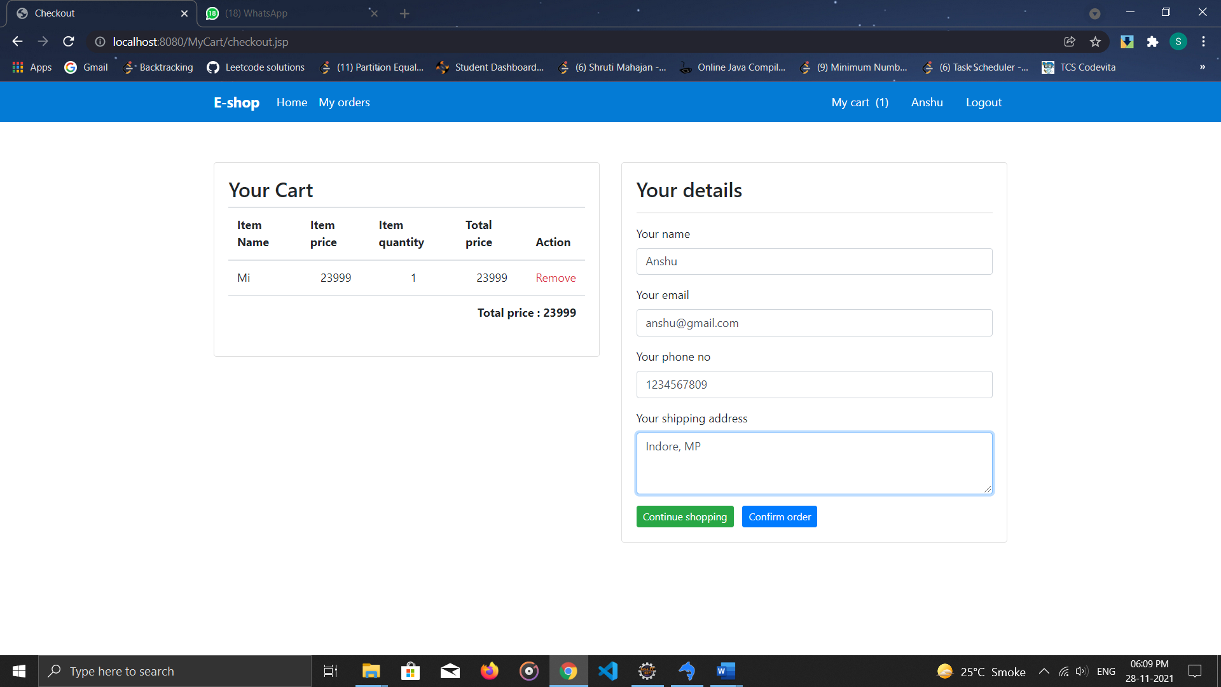Open Task View on the taskbar
This screenshot has width=1221, height=687.
[x=331, y=671]
